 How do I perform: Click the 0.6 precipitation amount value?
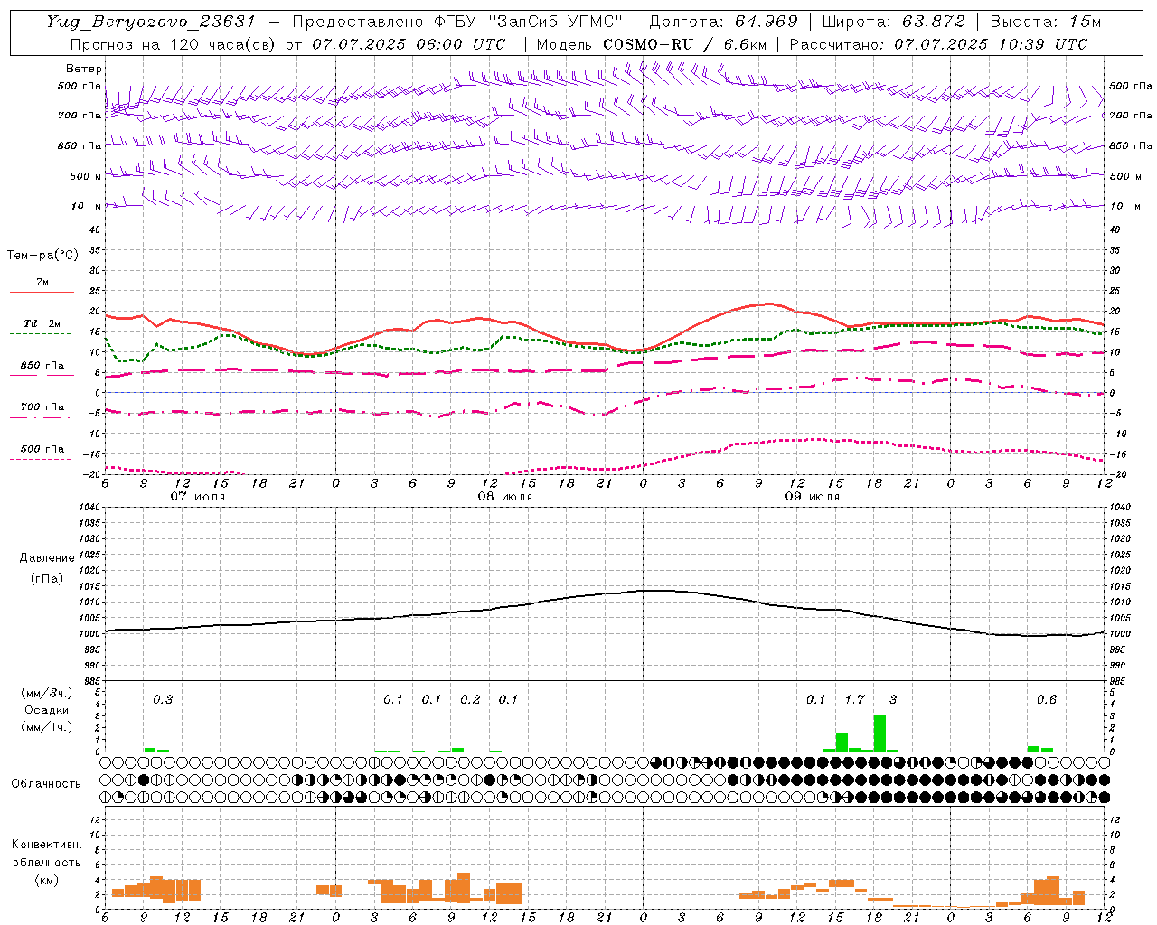(1047, 700)
